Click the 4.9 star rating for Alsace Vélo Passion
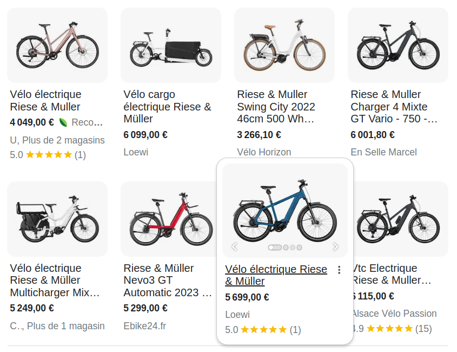457x352 pixels. pyautogui.click(x=389, y=328)
